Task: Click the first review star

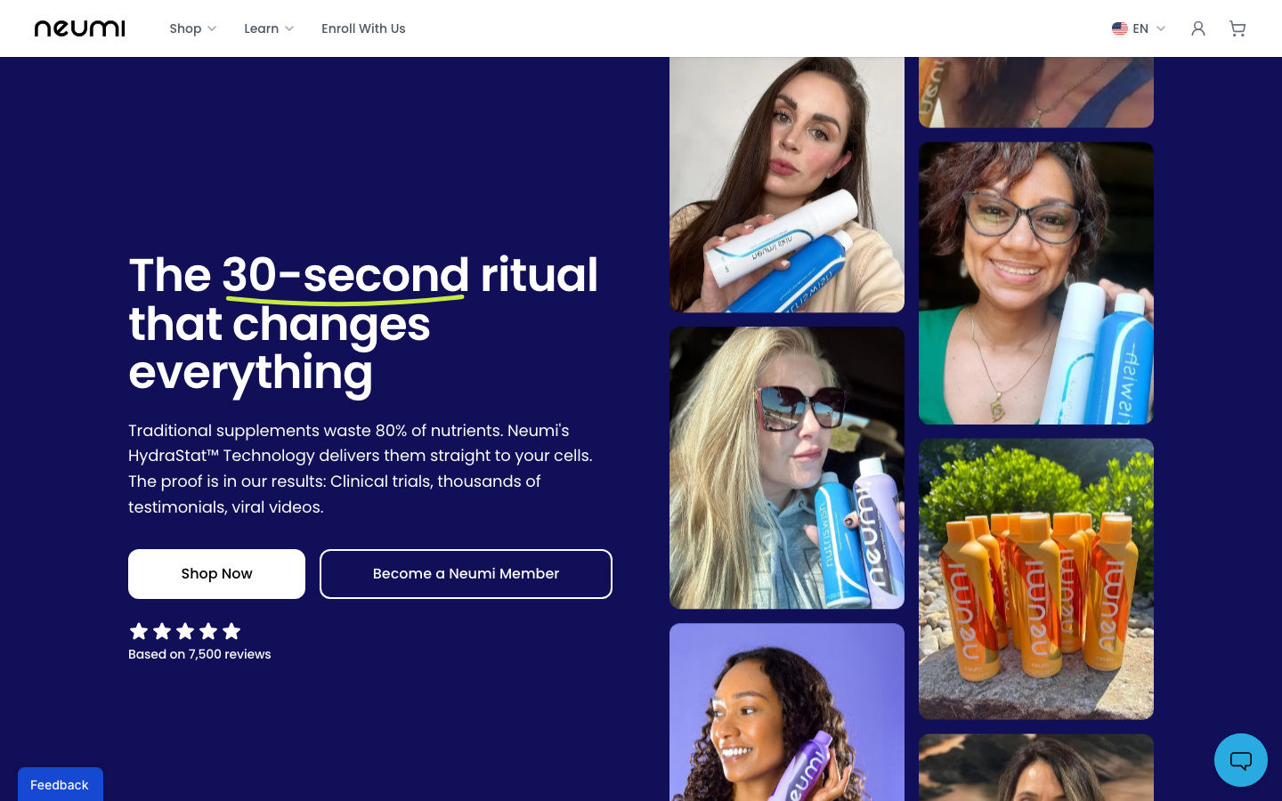Action: coord(139,631)
